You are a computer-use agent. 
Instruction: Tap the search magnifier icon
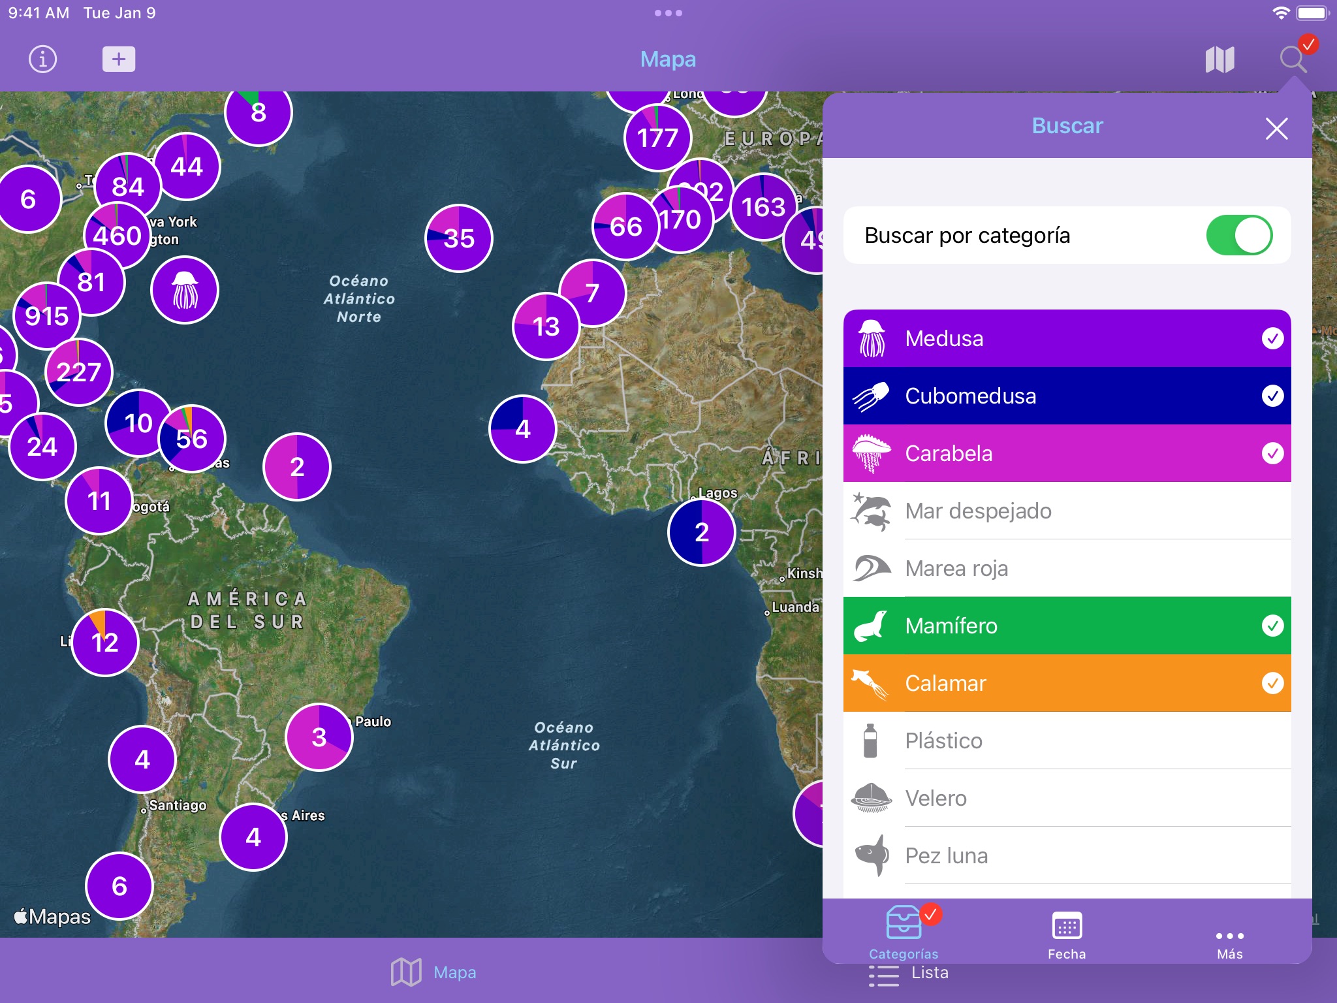tap(1293, 59)
